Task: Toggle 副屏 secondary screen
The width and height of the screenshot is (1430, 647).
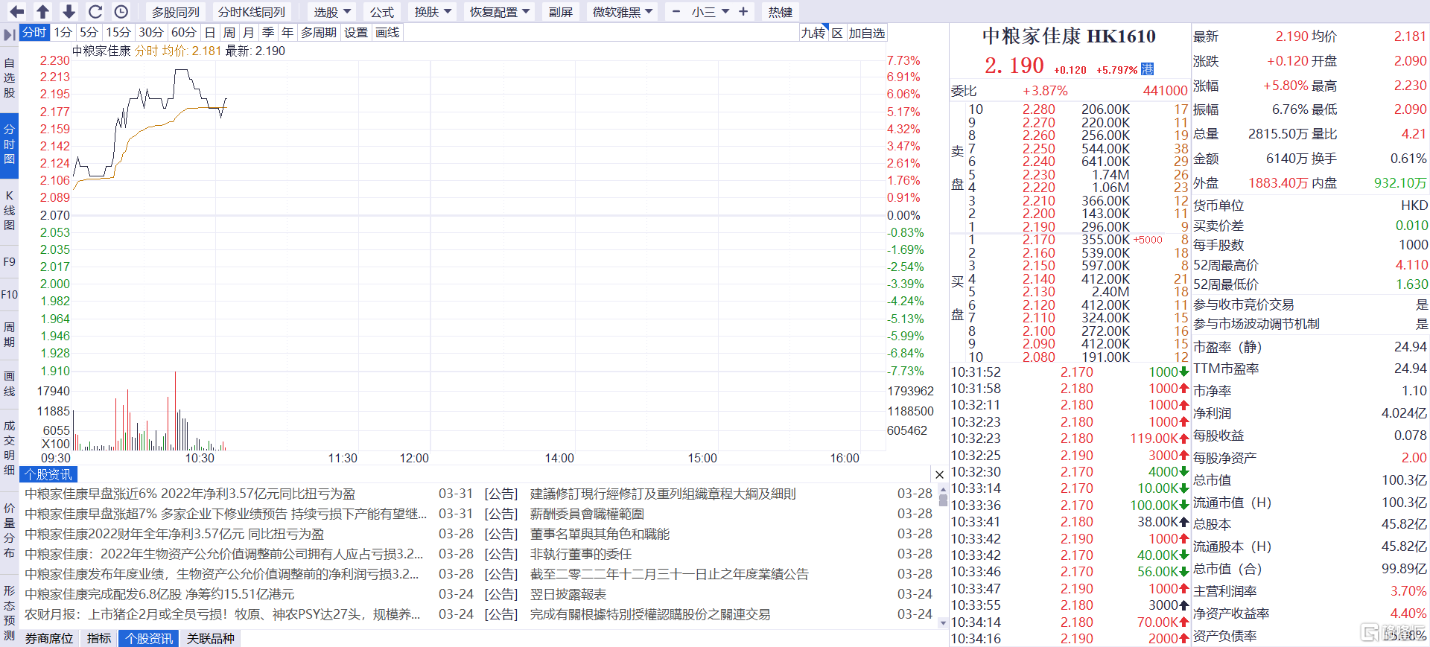Action: click(x=561, y=12)
